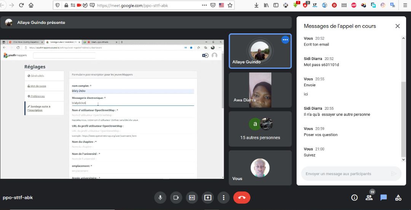Click message 'Il n'a qu'à essayer une autre personne'

pos(337,114)
